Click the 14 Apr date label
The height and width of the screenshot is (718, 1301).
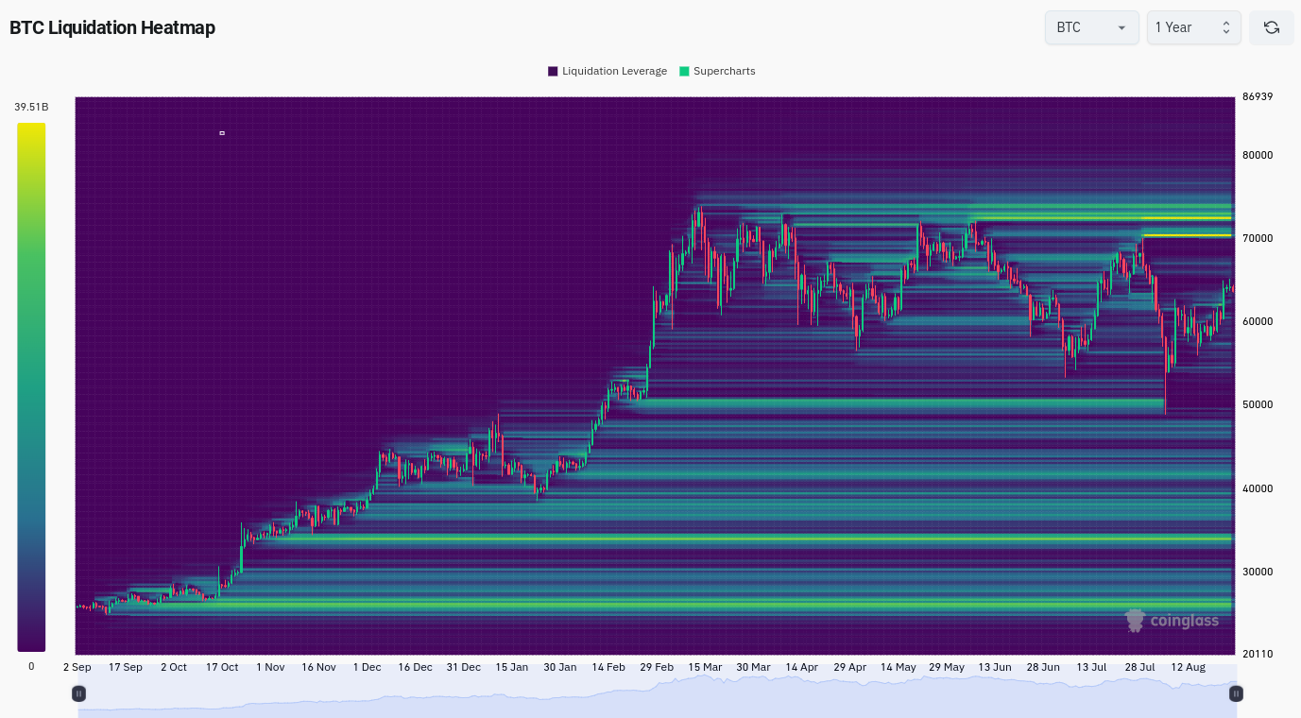click(x=801, y=667)
